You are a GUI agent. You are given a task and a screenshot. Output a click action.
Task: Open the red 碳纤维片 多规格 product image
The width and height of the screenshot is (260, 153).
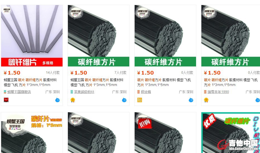point(32,36)
